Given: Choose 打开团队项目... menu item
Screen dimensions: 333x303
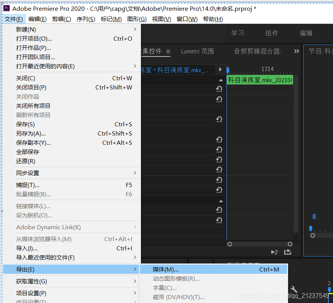Looking at the screenshot, I should click(71, 57).
